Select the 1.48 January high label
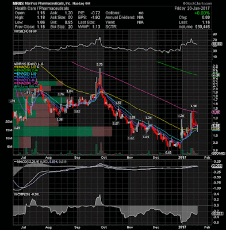 pyautogui.click(x=194, y=106)
